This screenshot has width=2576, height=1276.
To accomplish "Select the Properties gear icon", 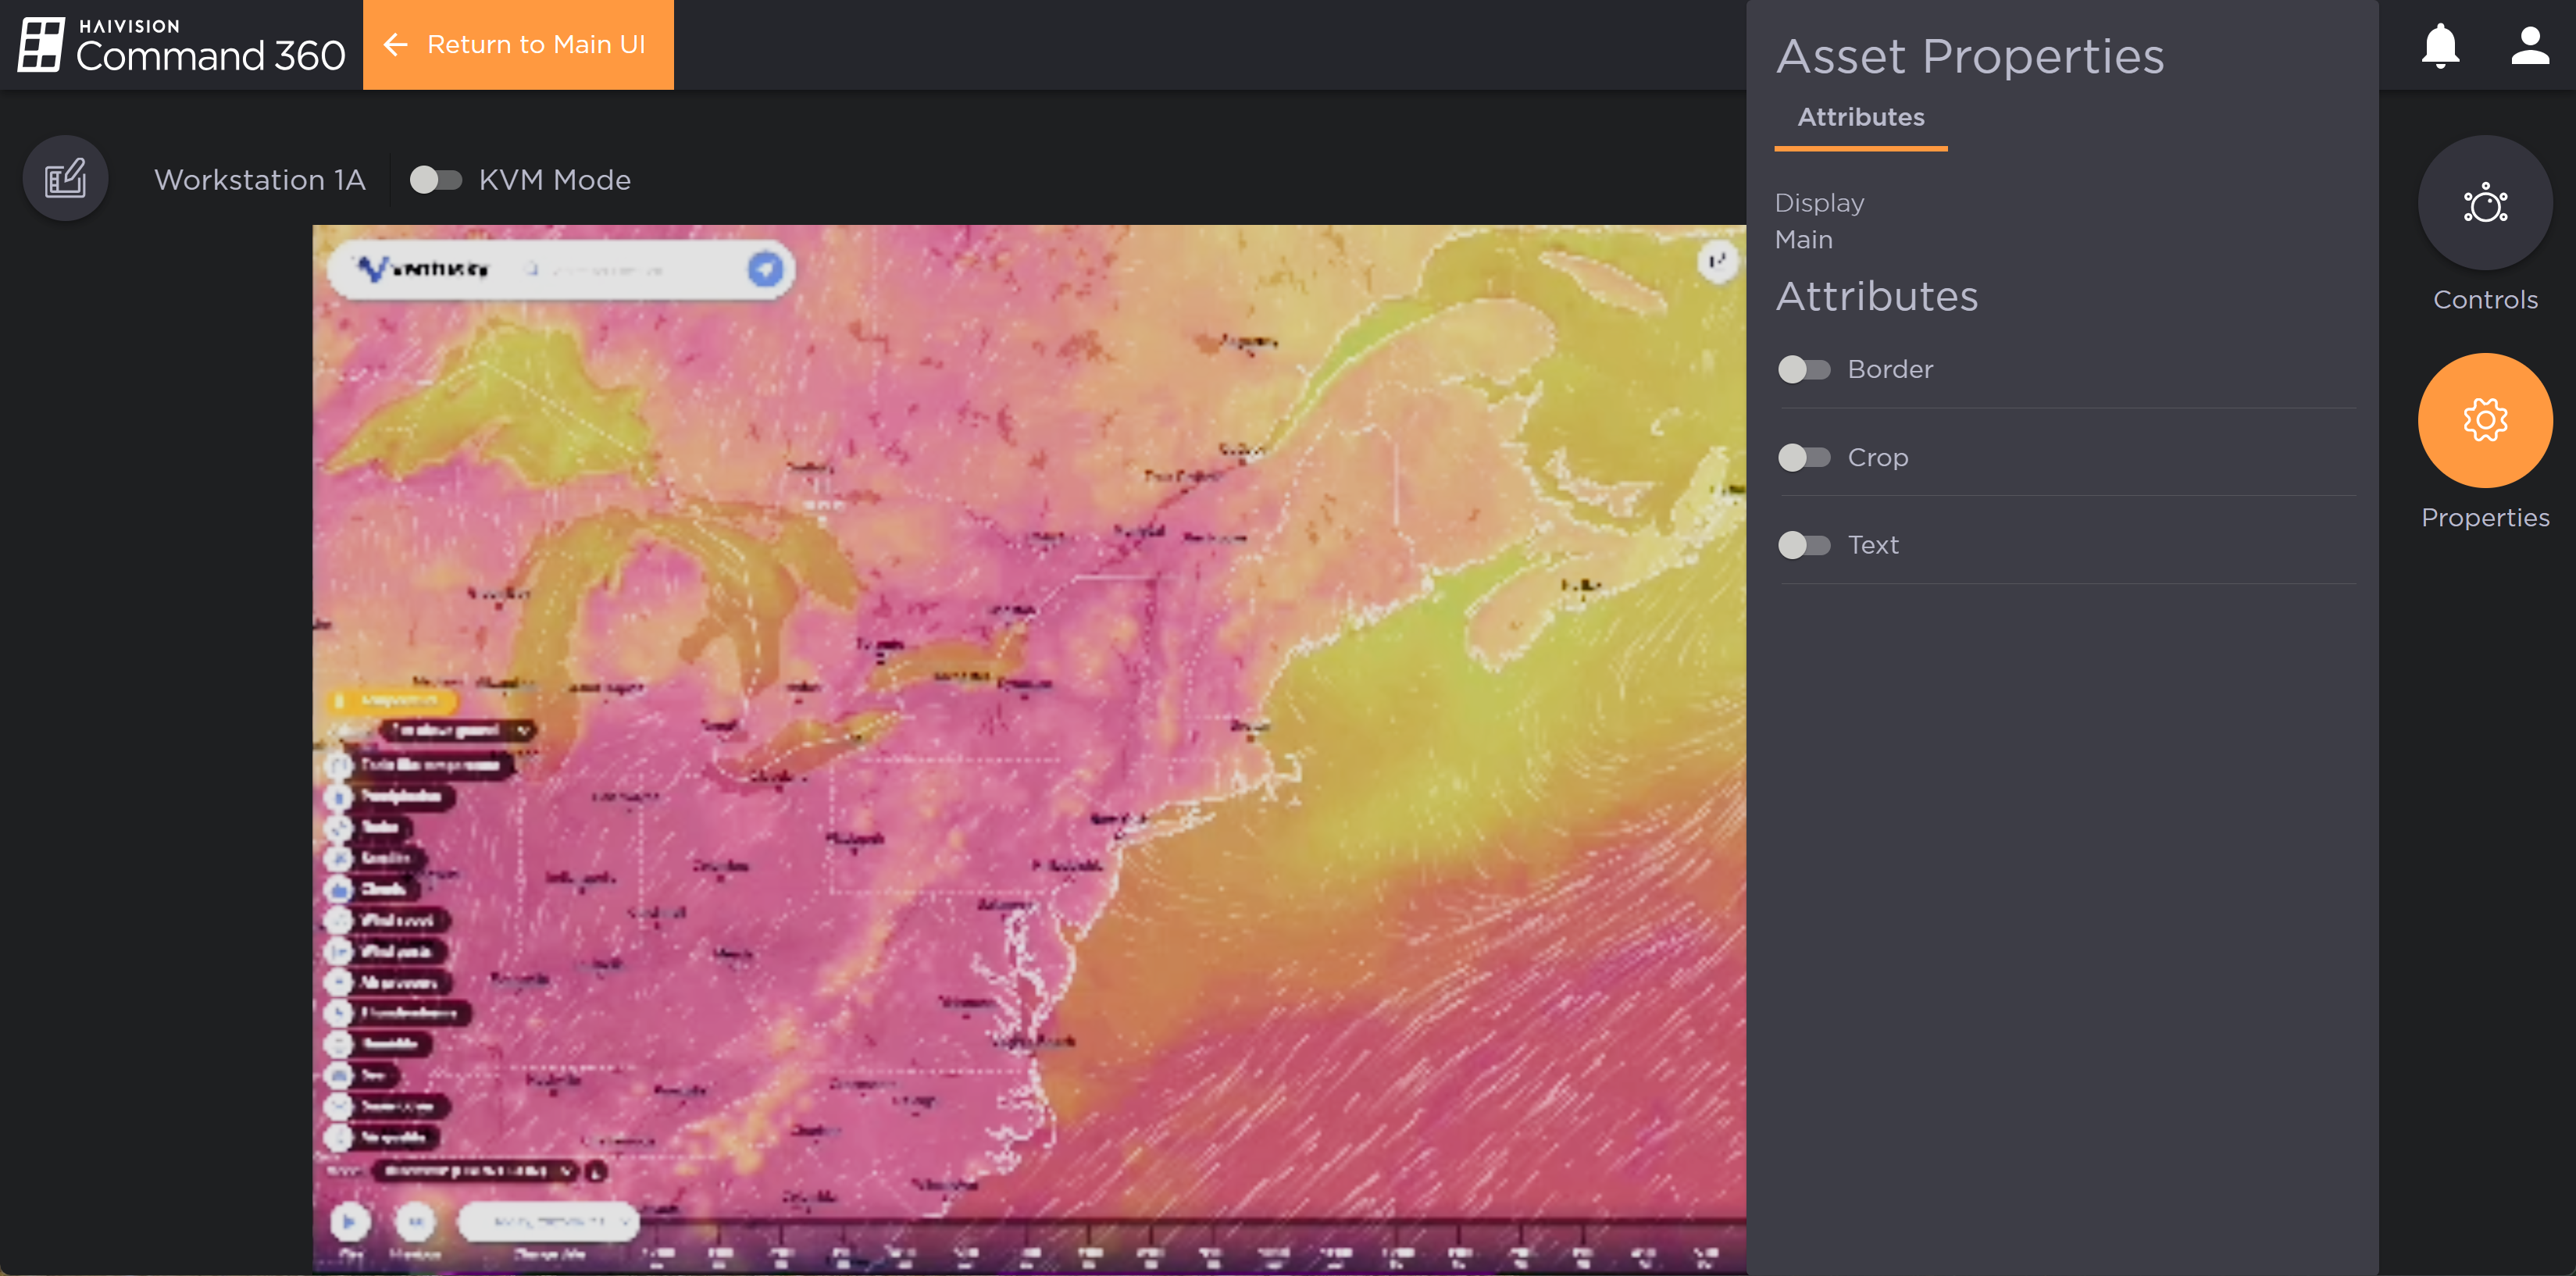I will pos(2486,420).
